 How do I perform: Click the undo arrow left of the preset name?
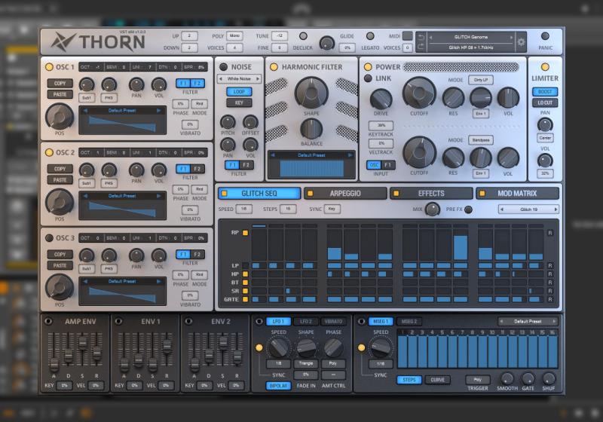coord(421,38)
